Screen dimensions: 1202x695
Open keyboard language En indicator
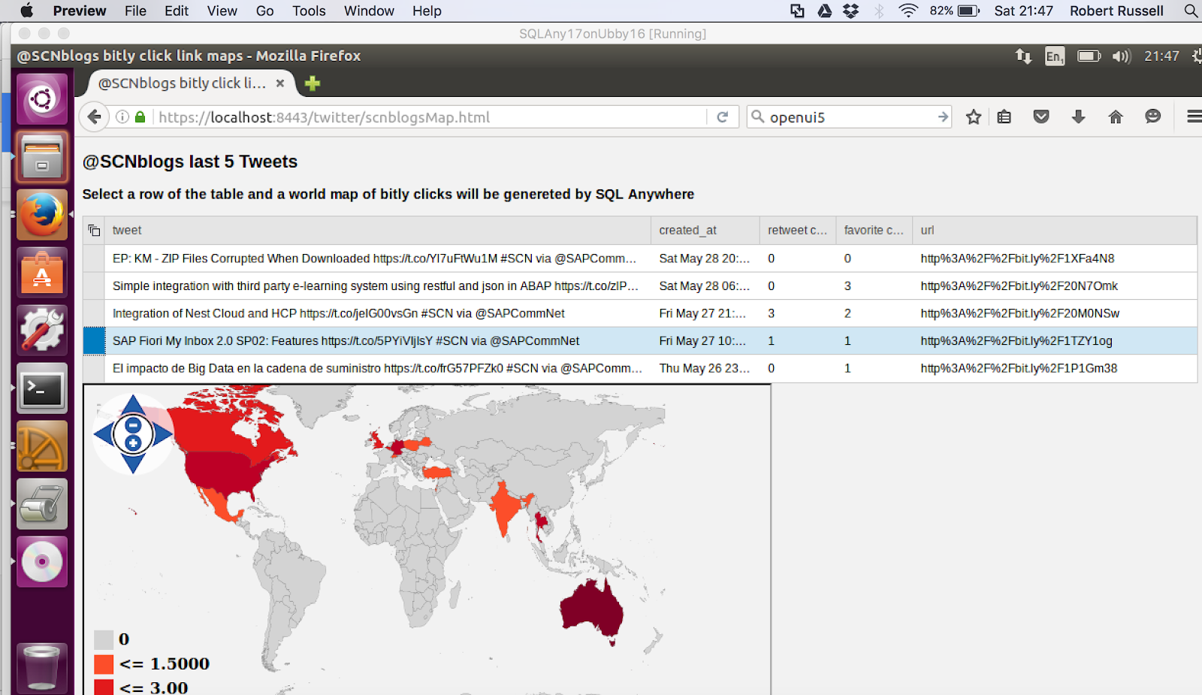coord(1055,56)
